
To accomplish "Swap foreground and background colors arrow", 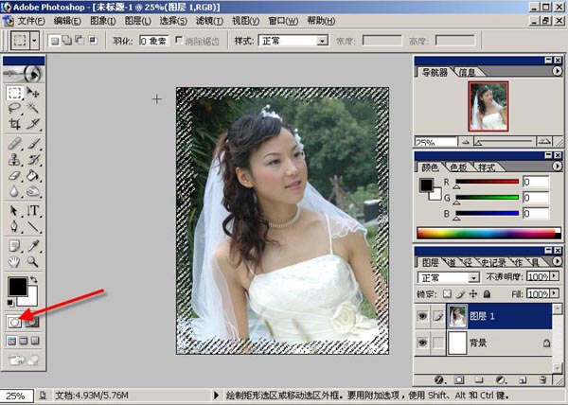I will pos(34,279).
